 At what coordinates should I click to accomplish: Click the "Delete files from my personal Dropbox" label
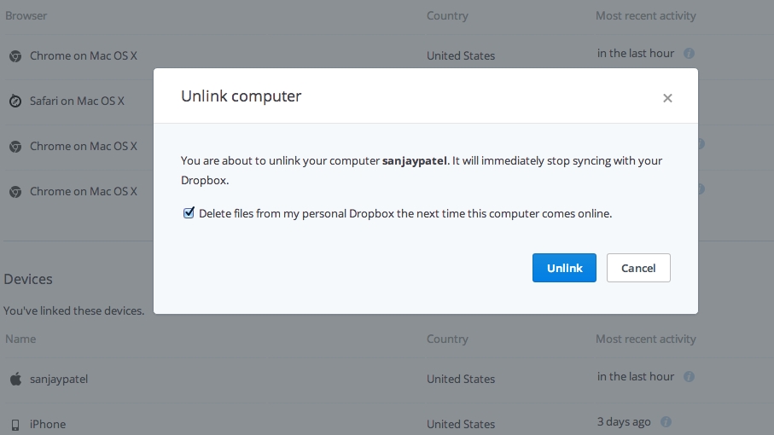405,213
